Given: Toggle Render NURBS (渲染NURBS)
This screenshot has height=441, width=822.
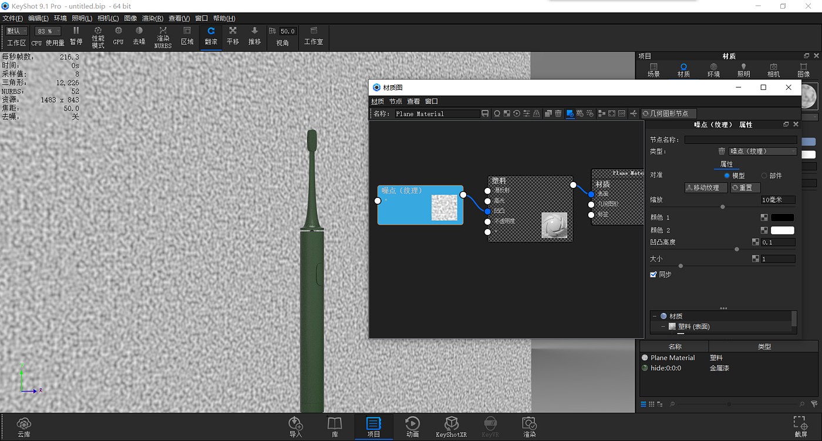Looking at the screenshot, I should 163,37.
